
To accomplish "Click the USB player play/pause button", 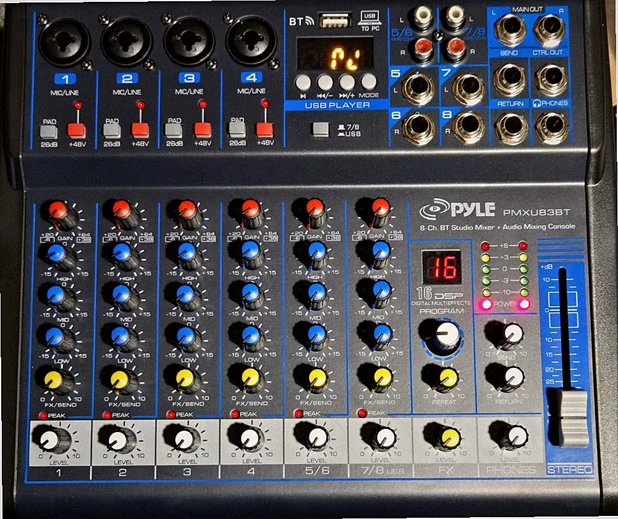I will click(x=303, y=82).
